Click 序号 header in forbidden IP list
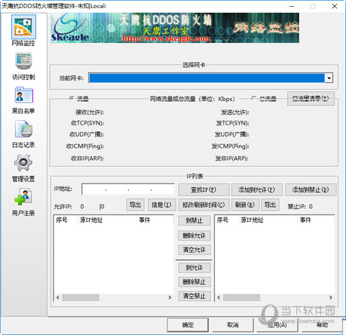The width and height of the screenshot is (346, 335). (222, 220)
